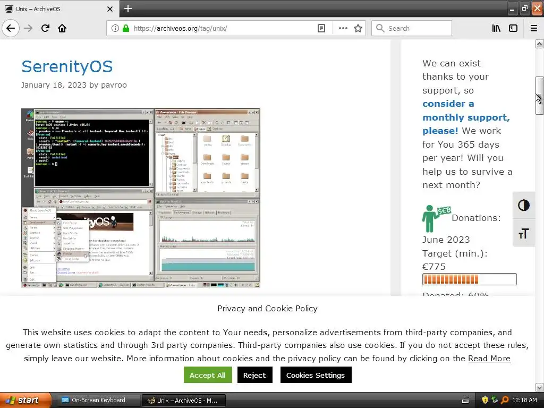Open the SerenityOS article title

click(67, 66)
